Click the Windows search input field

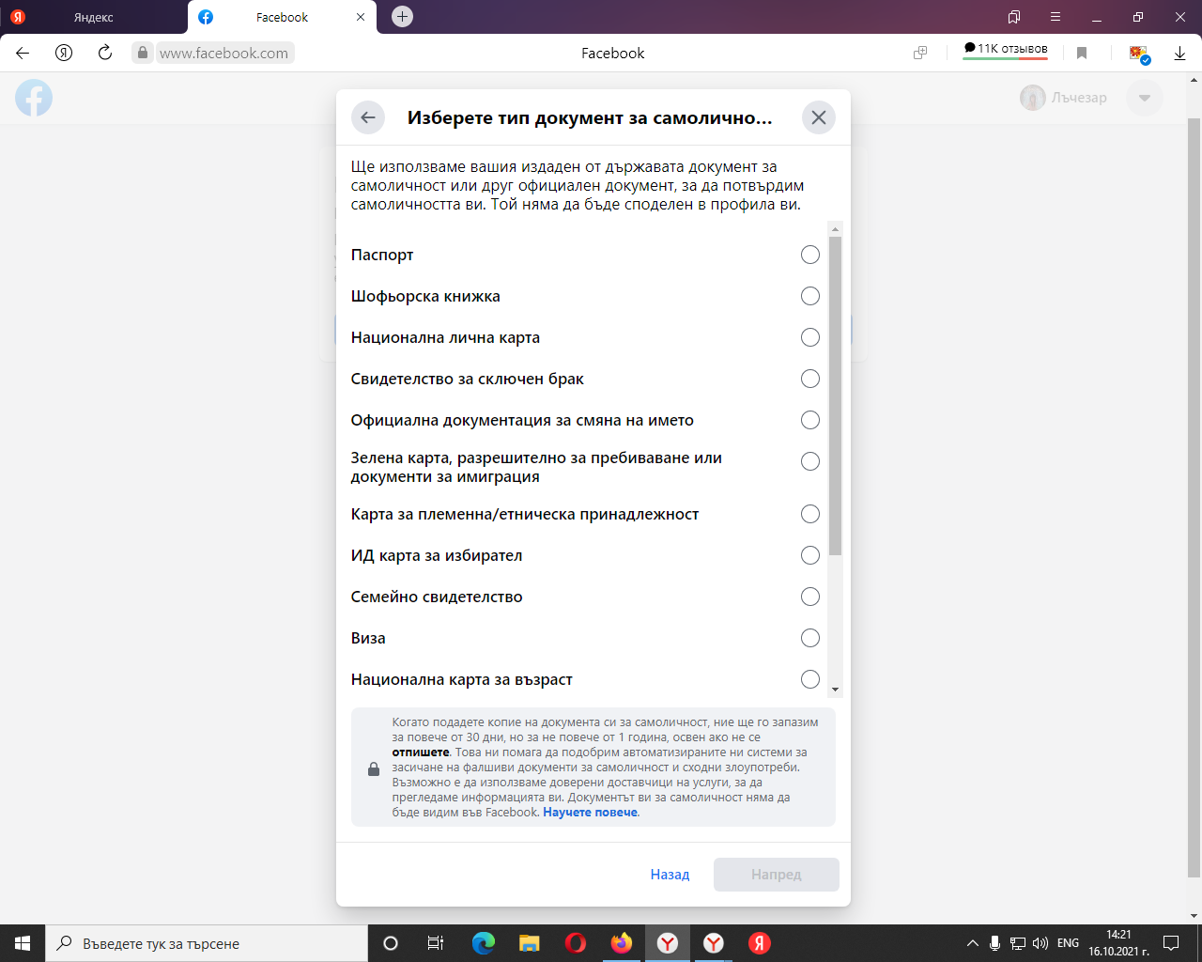[x=207, y=943]
